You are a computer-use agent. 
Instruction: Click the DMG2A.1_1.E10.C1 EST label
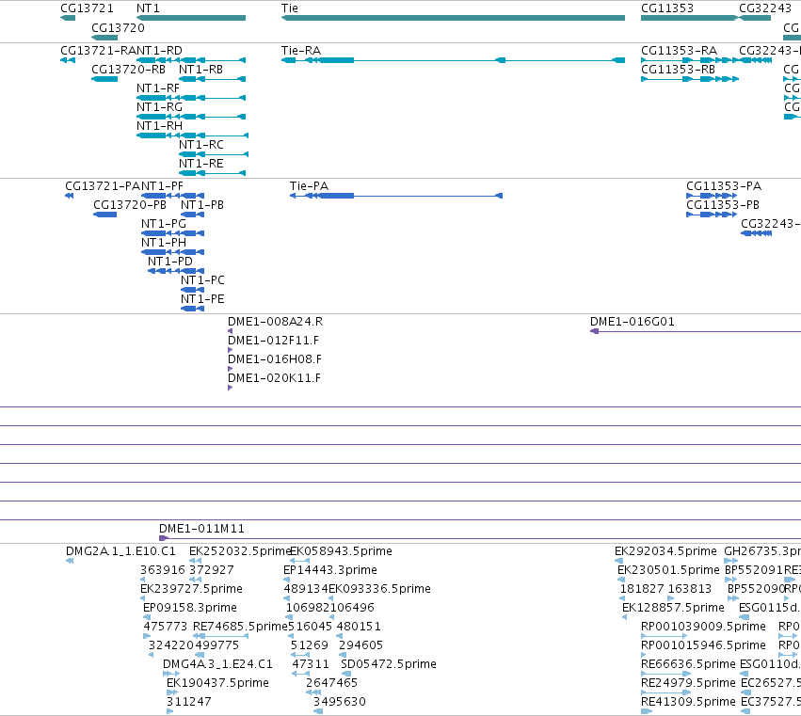pos(120,551)
